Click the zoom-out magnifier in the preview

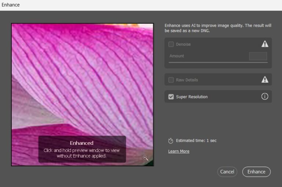(x=145, y=158)
